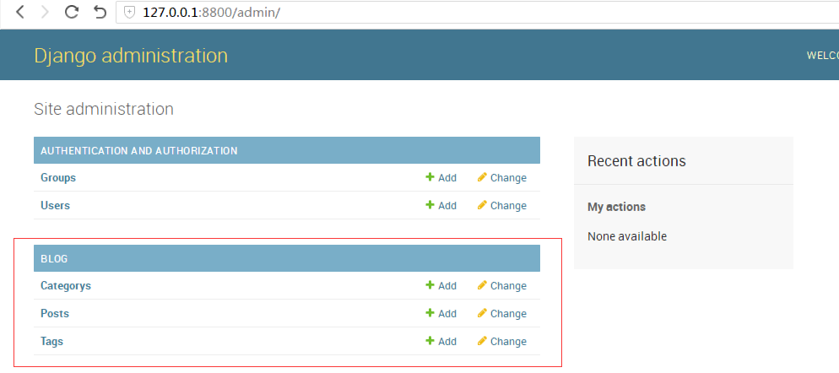Open the Authentication and Authorization section

coord(139,151)
